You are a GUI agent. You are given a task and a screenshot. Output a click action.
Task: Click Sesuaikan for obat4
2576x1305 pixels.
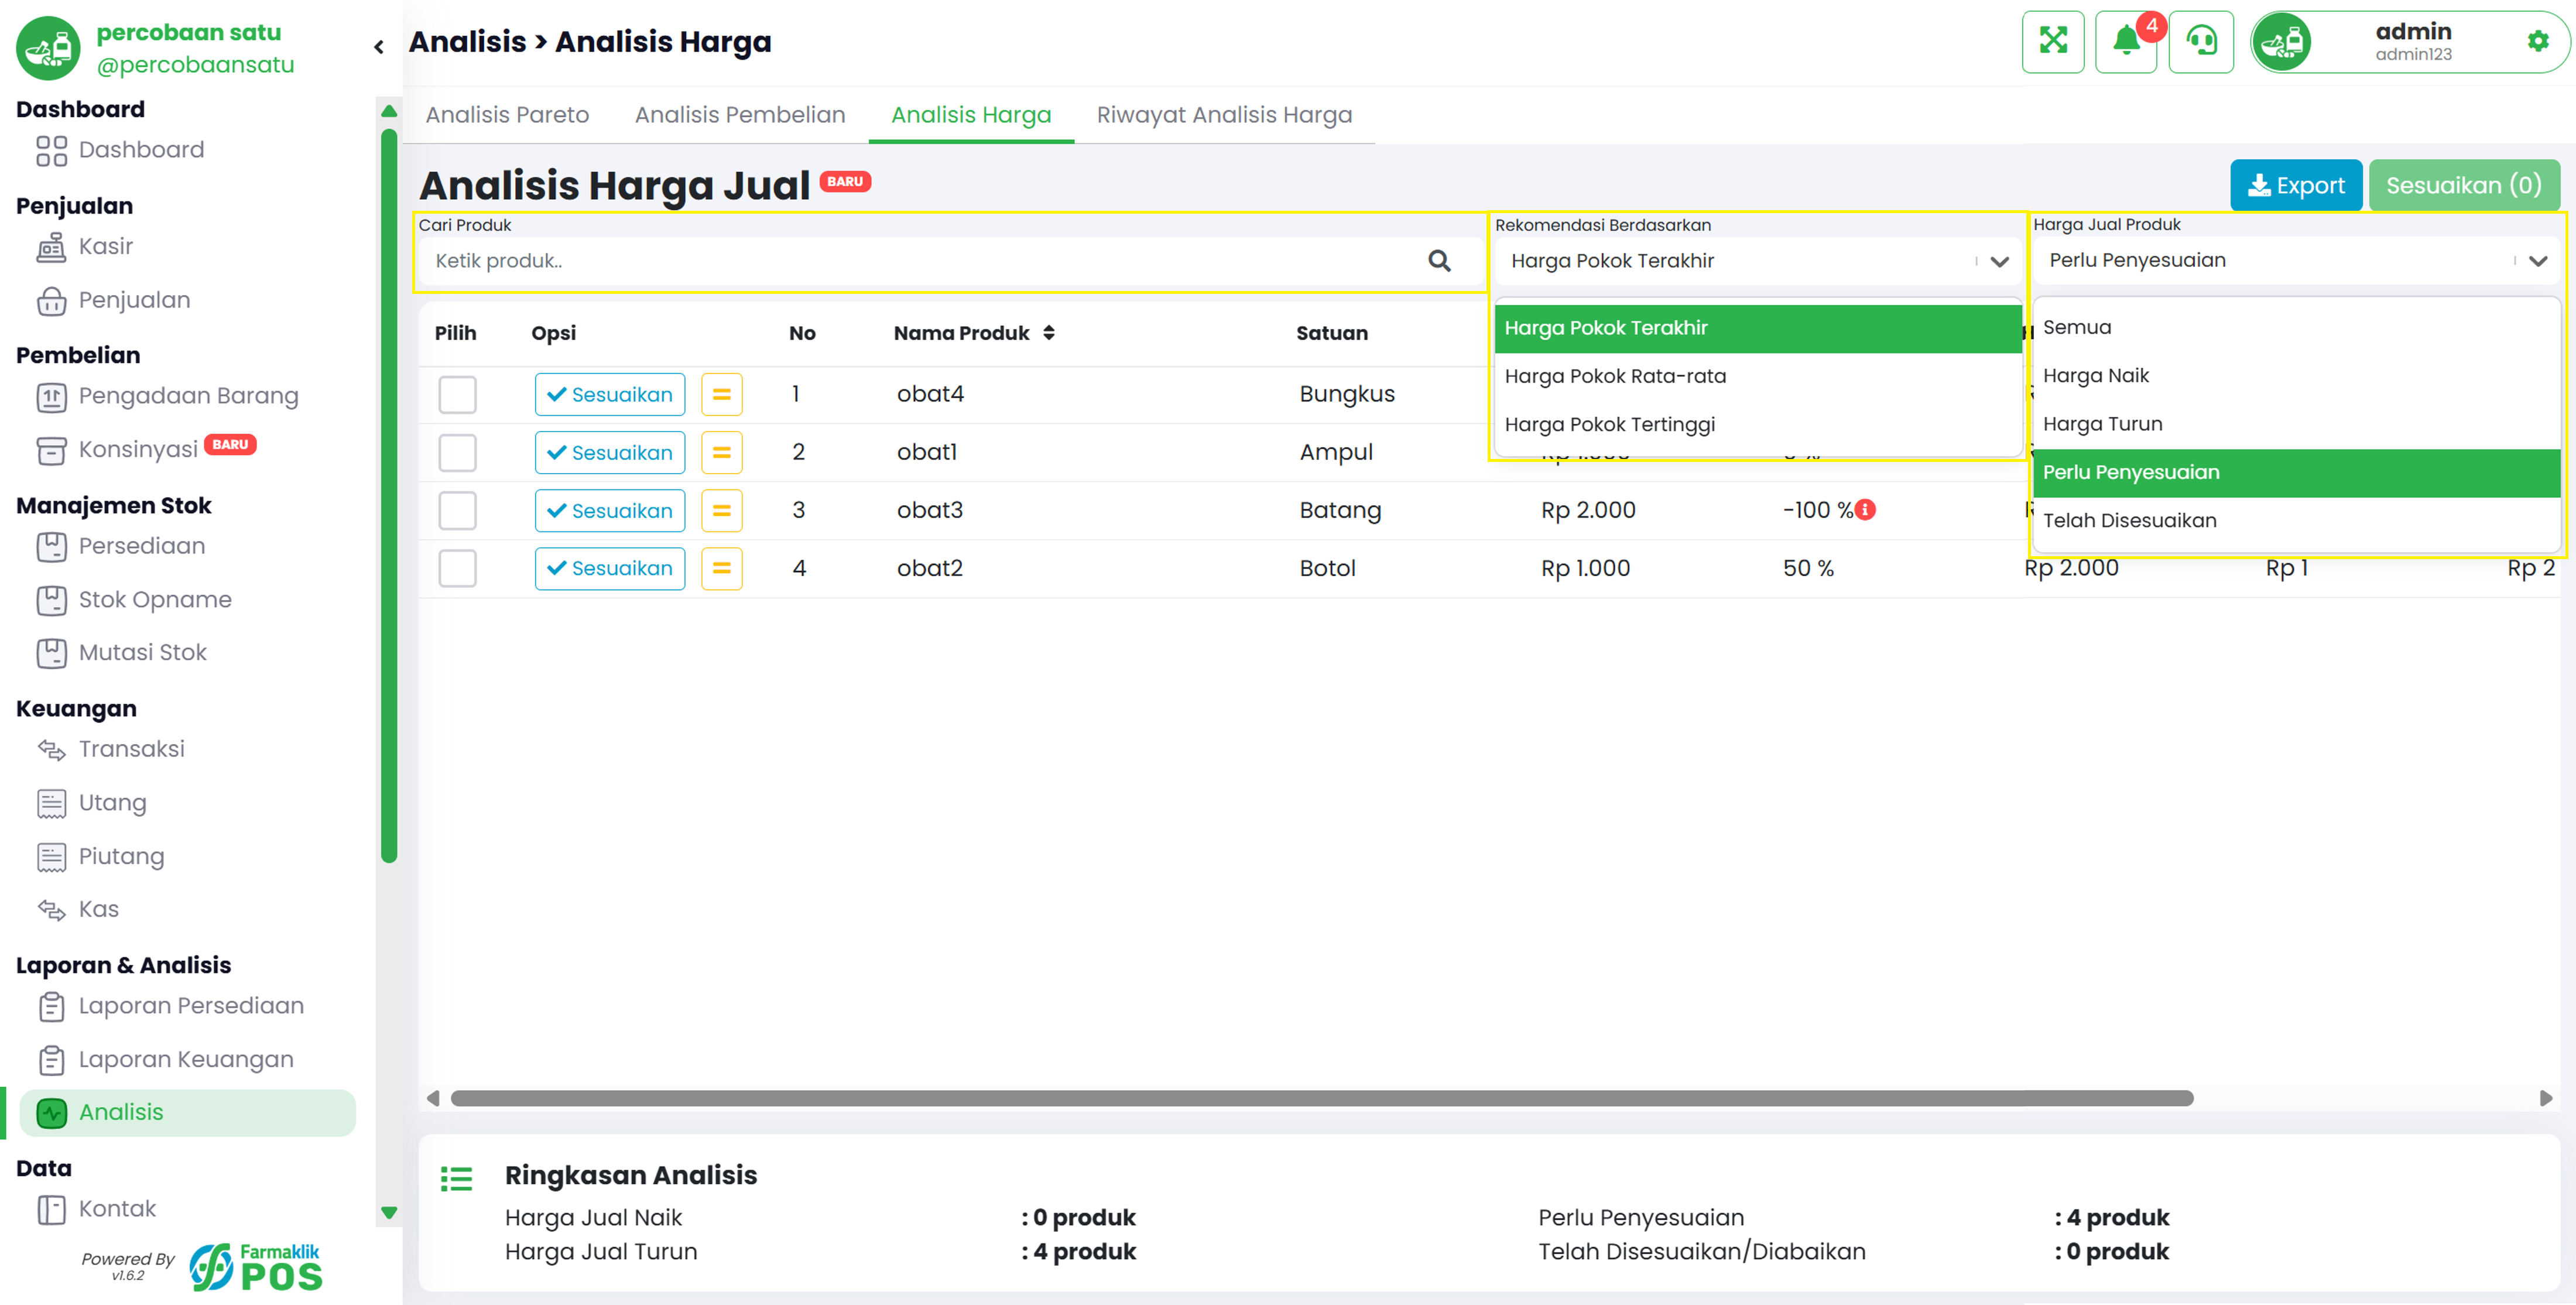tap(610, 394)
